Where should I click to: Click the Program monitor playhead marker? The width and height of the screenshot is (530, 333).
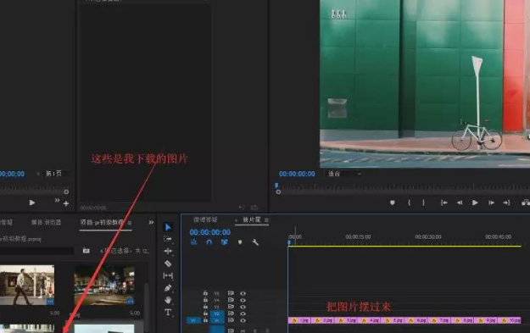tap(276, 185)
